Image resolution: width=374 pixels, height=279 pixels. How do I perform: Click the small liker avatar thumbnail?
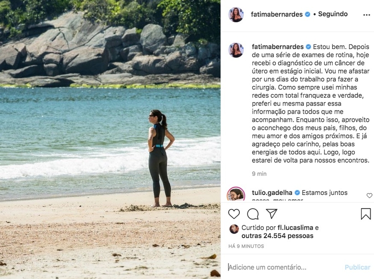point(234,229)
